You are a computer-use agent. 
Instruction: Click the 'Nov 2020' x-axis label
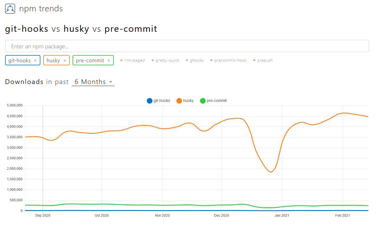(162, 216)
